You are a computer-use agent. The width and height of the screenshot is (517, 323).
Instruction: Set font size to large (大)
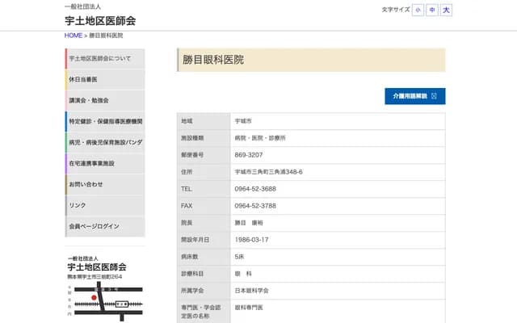446,10
